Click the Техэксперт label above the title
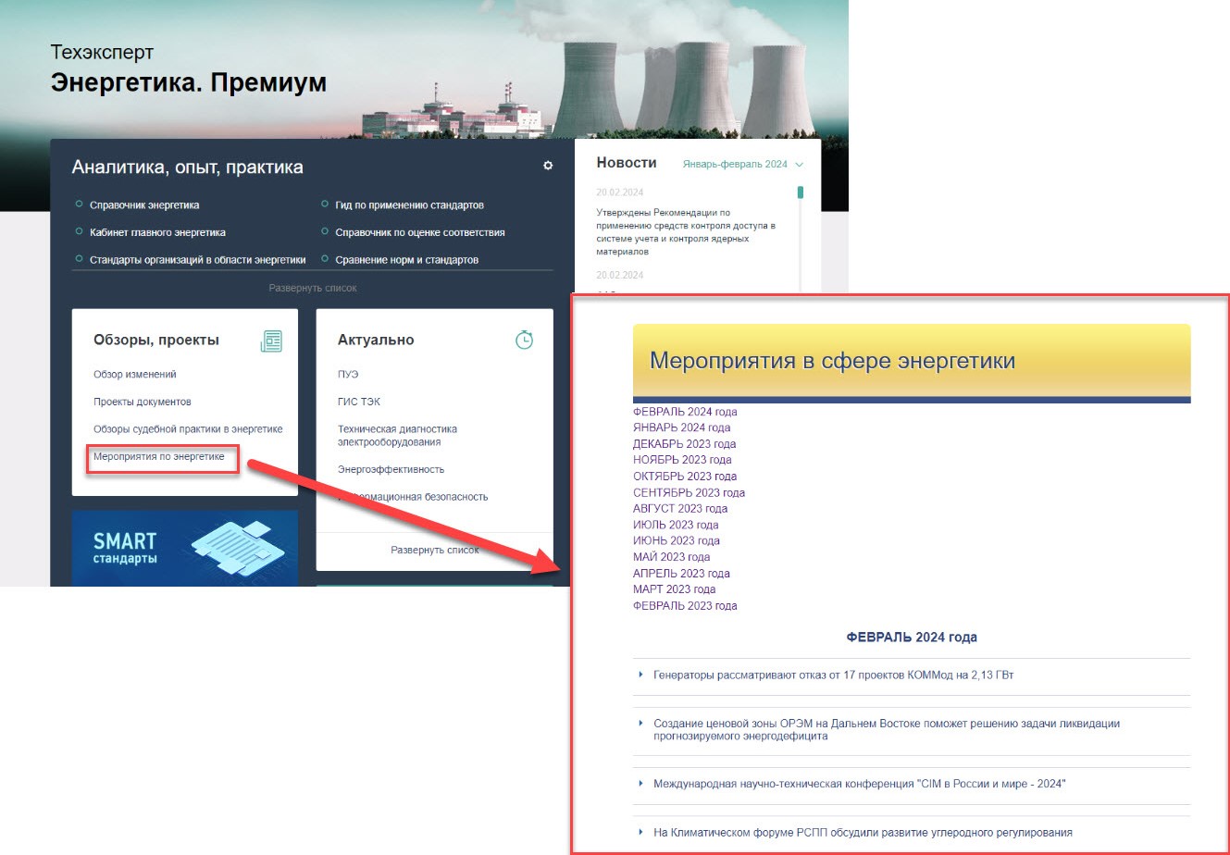The width and height of the screenshot is (1230, 855). [102, 52]
